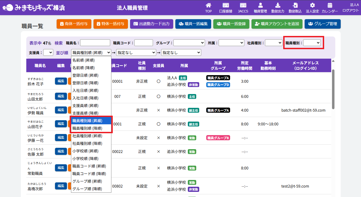Click the 有休一括付与 button
The image size is (361, 197).
coord(74,24)
